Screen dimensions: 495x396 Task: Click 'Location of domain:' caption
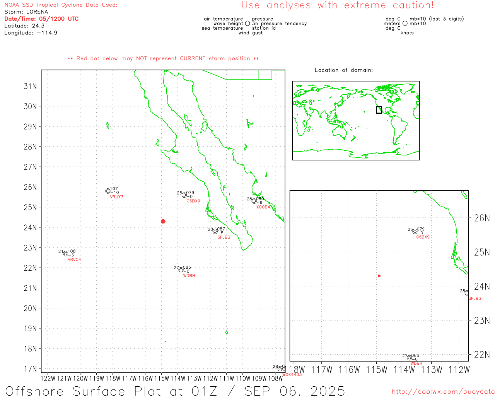344,70
